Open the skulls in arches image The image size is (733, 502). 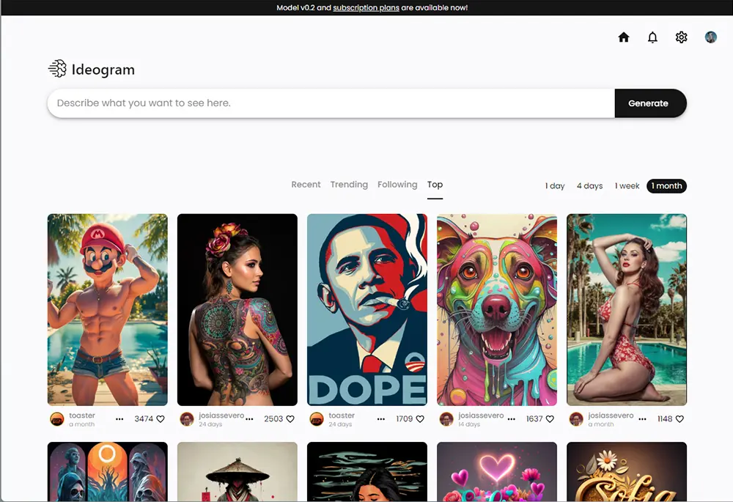[108, 472]
